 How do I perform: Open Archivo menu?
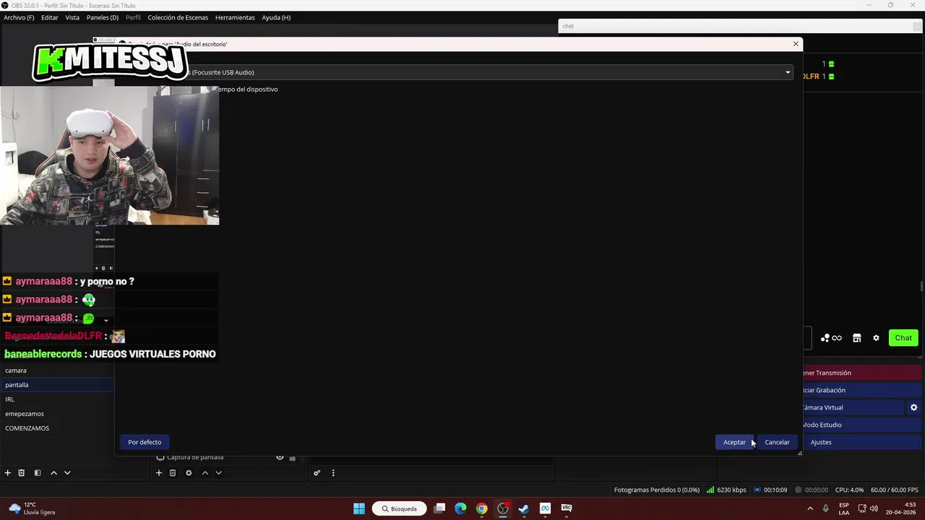19,17
